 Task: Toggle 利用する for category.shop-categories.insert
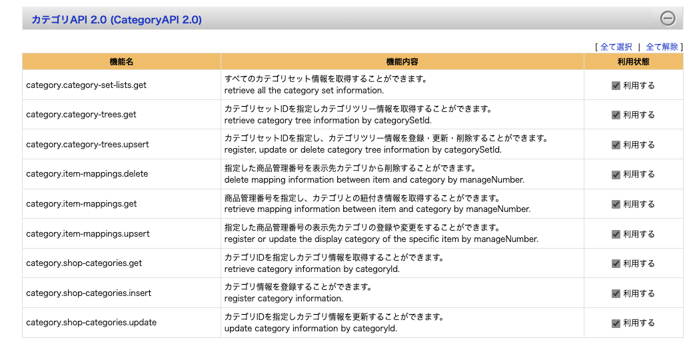[616, 293]
